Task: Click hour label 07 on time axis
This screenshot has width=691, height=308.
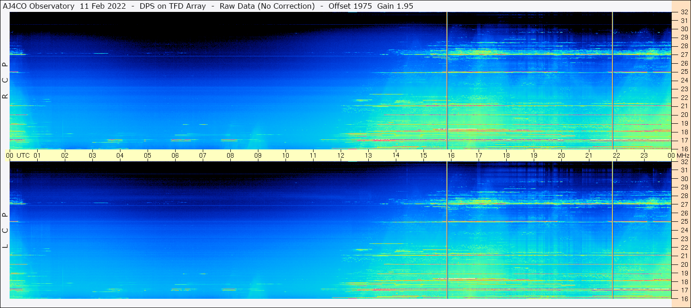Action: [x=203, y=155]
